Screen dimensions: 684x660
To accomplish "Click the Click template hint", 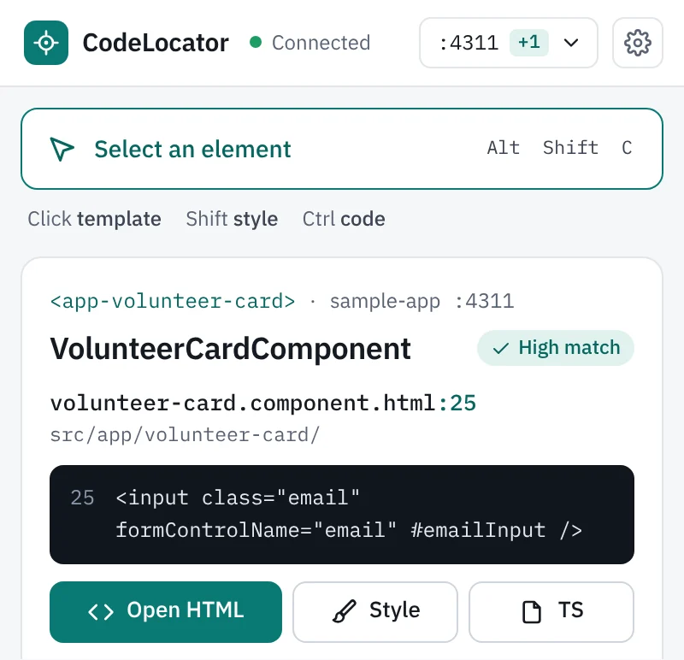I will tap(95, 219).
